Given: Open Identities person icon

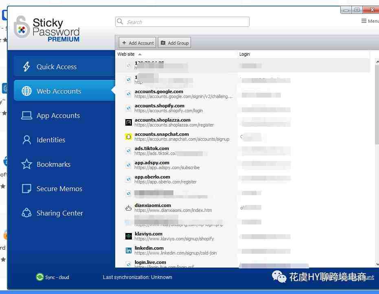Looking at the screenshot, I should click(26, 140).
